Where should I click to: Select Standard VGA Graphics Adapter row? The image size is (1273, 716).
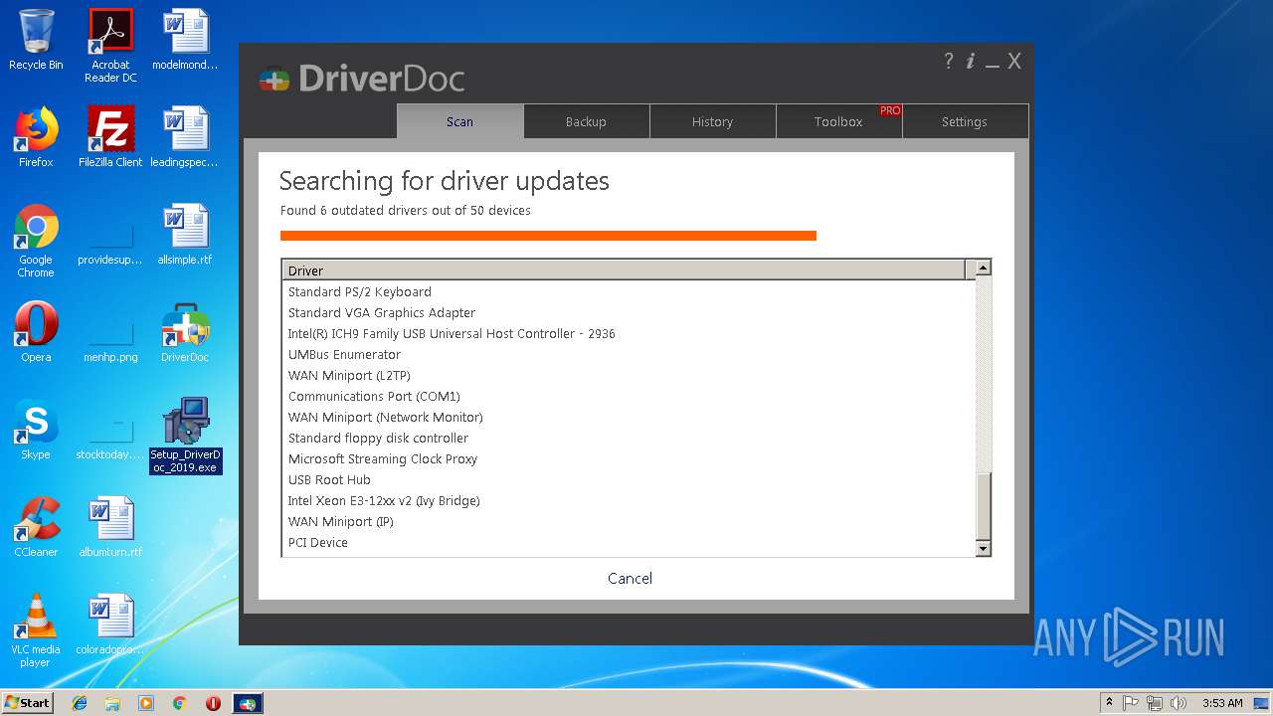[x=628, y=312]
